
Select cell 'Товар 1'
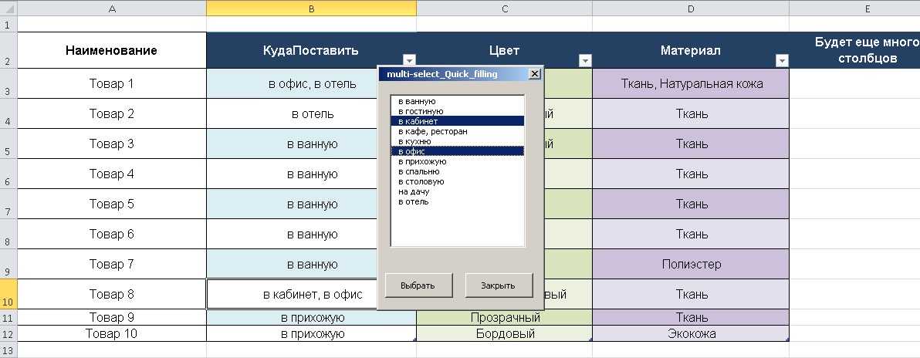pyautogui.click(x=111, y=83)
